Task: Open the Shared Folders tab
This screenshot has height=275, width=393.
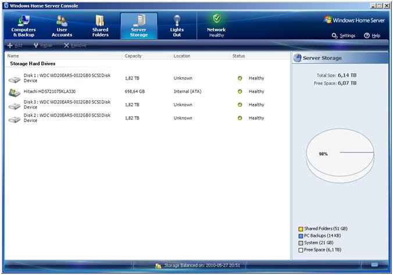Action: tap(100, 26)
